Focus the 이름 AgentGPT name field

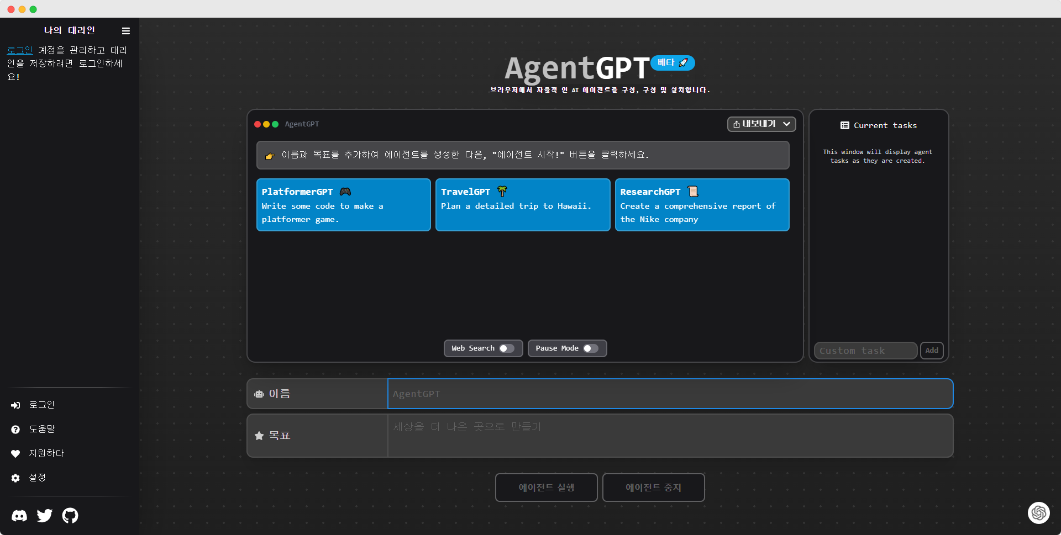[670, 394]
